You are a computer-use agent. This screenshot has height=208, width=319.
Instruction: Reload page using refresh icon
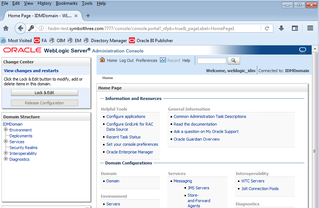pyautogui.click(x=267, y=28)
